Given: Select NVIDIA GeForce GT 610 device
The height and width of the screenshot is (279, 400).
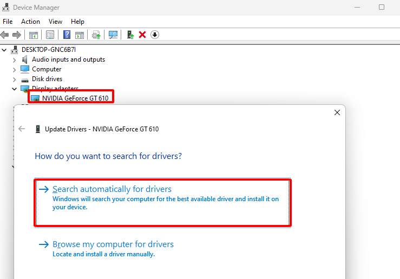Looking at the screenshot, I should pos(75,98).
